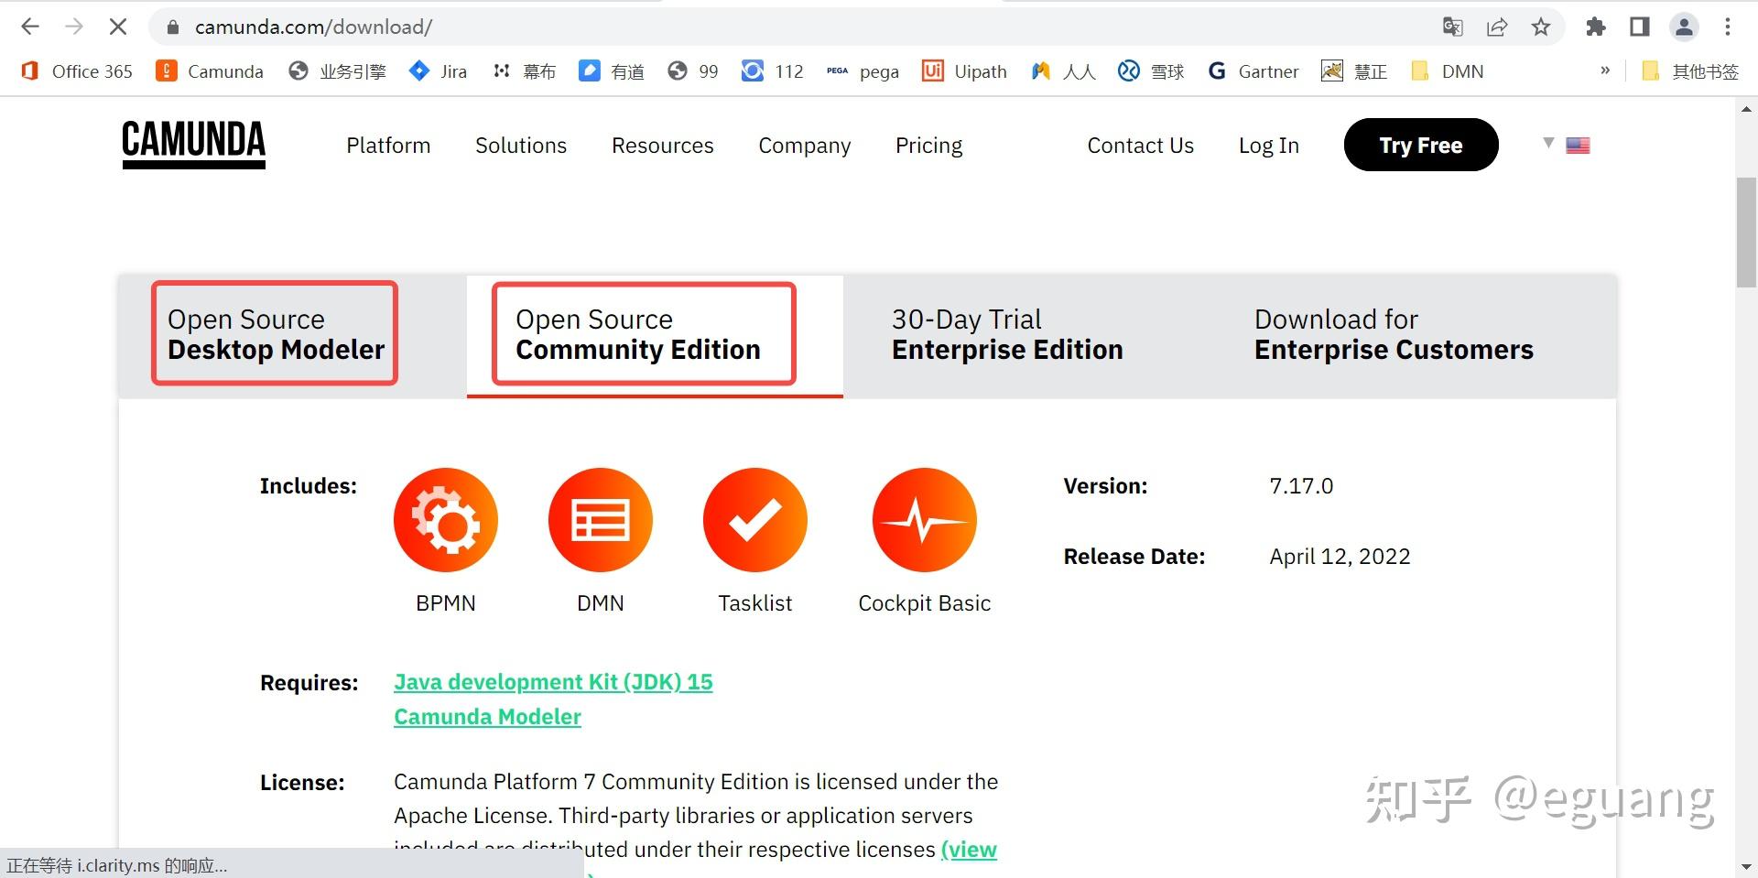Share this page via the share icon
The height and width of the screenshot is (878, 1758).
(x=1497, y=27)
